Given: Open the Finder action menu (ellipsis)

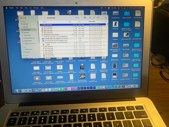Looking at the screenshot, I should [98, 18].
